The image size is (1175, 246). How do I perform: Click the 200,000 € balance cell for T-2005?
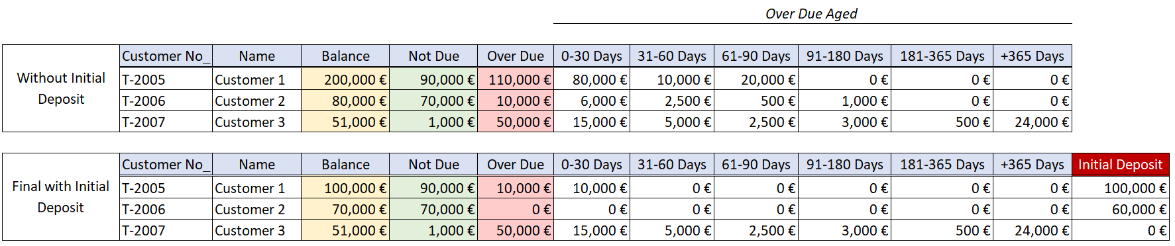(345, 79)
